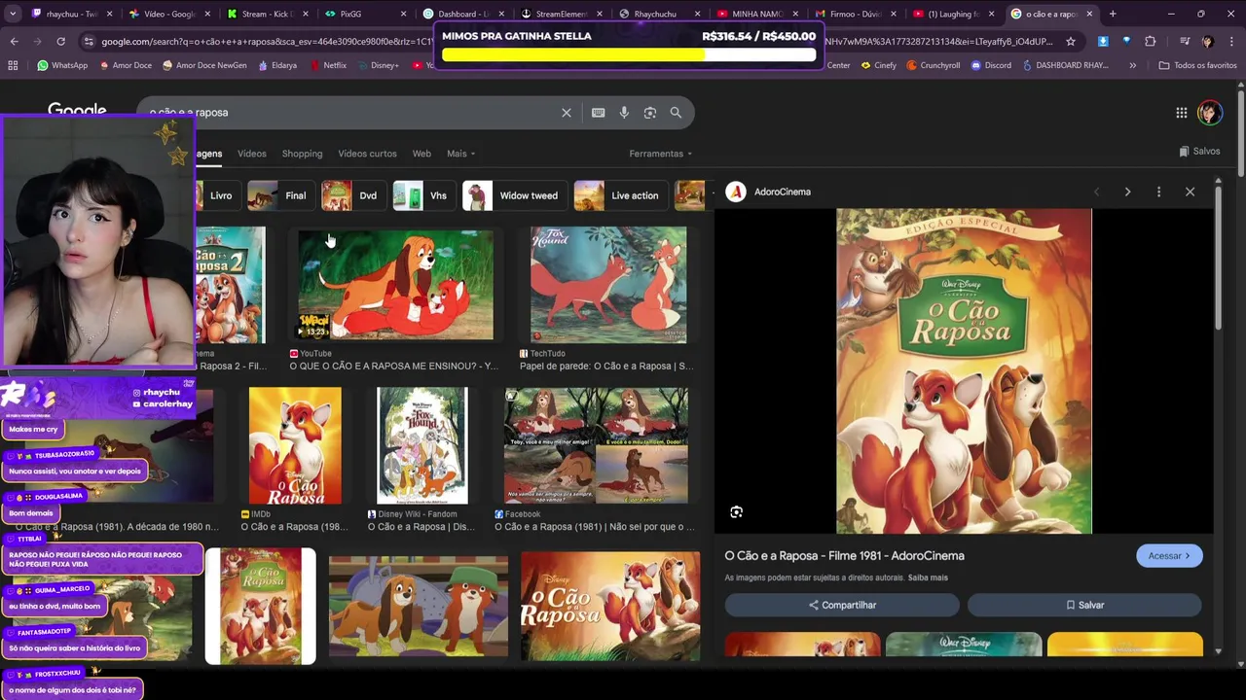The image size is (1246, 700).
Task: Search by image with Google Lens icon
Action: pyautogui.click(x=650, y=113)
